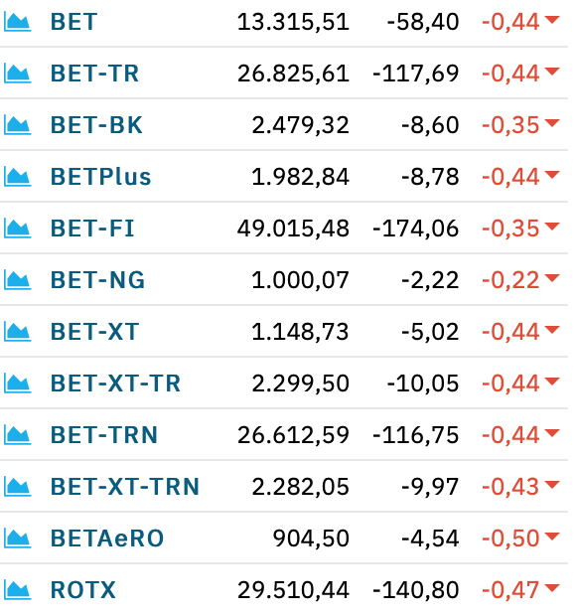Follow the BETPlus index link
The width and height of the screenshot is (576, 616).
(101, 177)
